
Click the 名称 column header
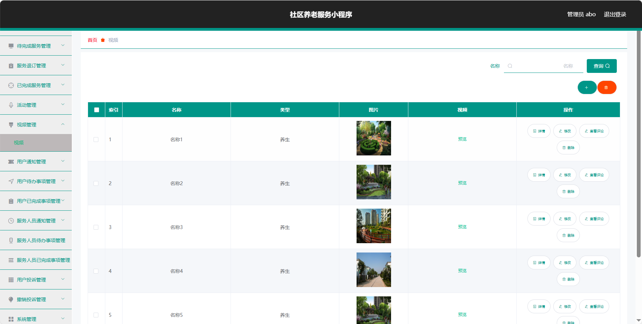coord(176,110)
